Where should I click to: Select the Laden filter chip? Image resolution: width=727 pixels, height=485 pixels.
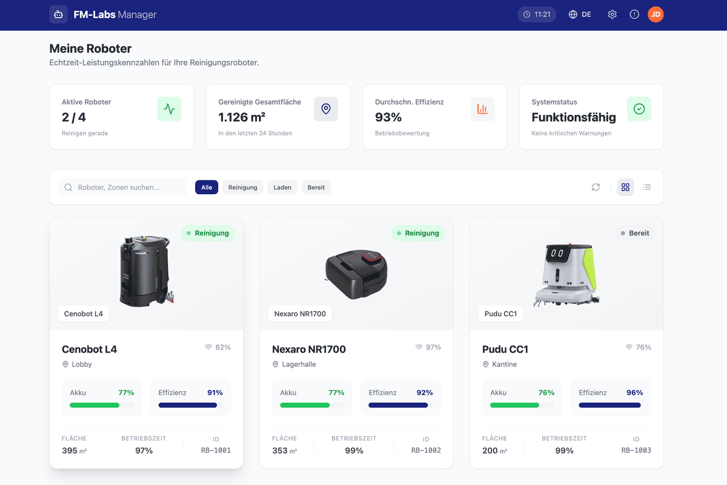tap(282, 187)
